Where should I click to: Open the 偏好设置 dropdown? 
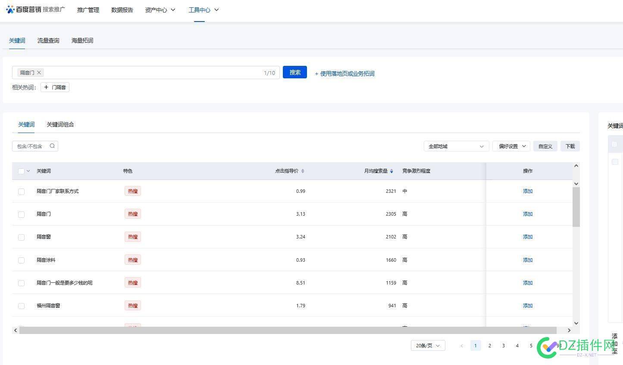[x=511, y=146]
